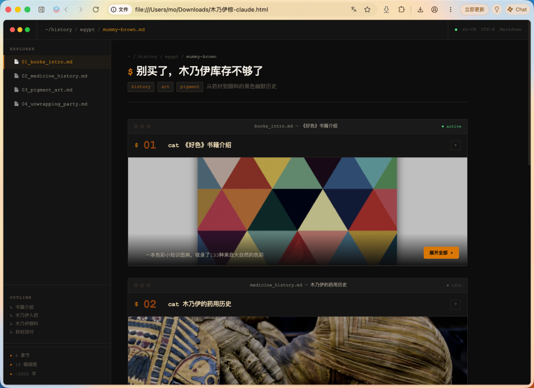The height and width of the screenshot is (388, 534).
Task: Click ~/history in the title path
Action: click(58, 30)
